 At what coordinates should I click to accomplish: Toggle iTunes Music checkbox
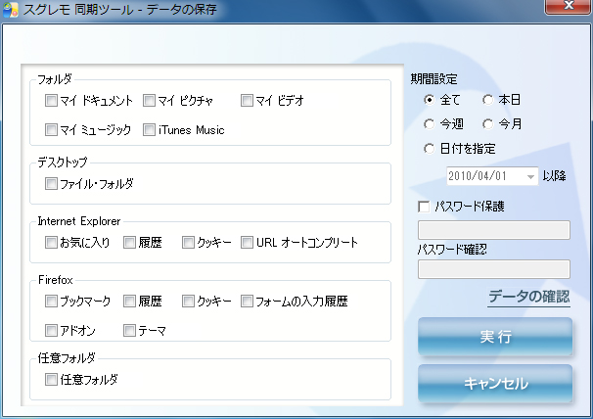click(x=149, y=130)
